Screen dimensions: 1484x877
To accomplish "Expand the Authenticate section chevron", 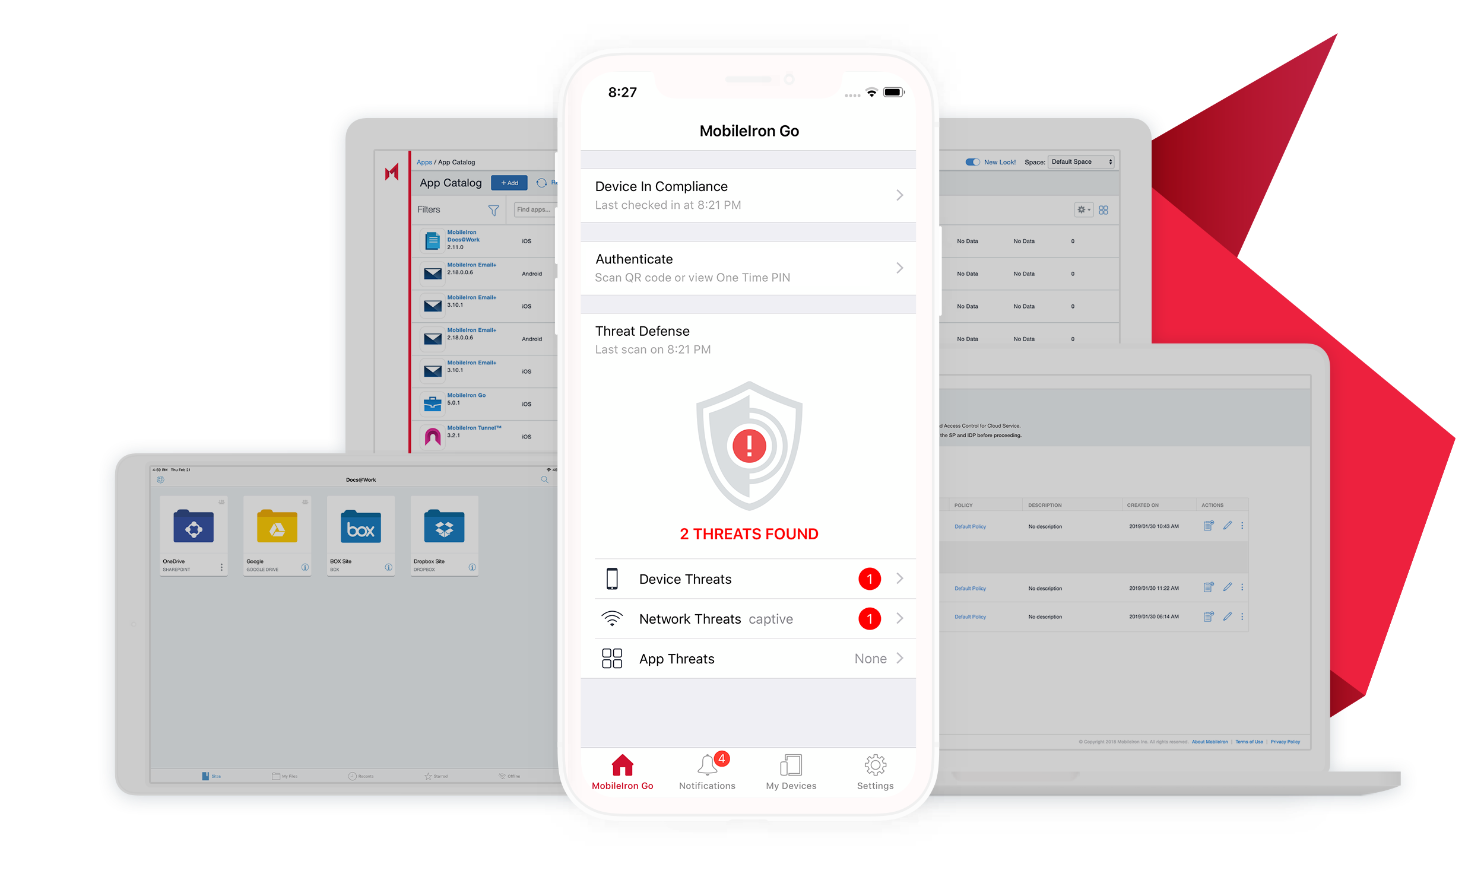I will (x=897, y=268).
